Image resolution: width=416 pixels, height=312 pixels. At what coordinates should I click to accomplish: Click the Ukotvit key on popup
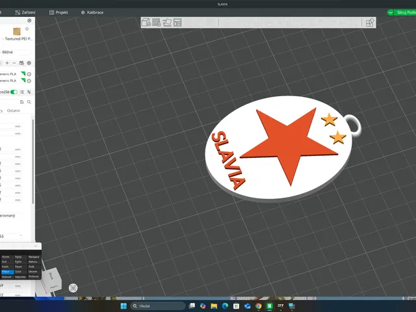click(34, 272)
